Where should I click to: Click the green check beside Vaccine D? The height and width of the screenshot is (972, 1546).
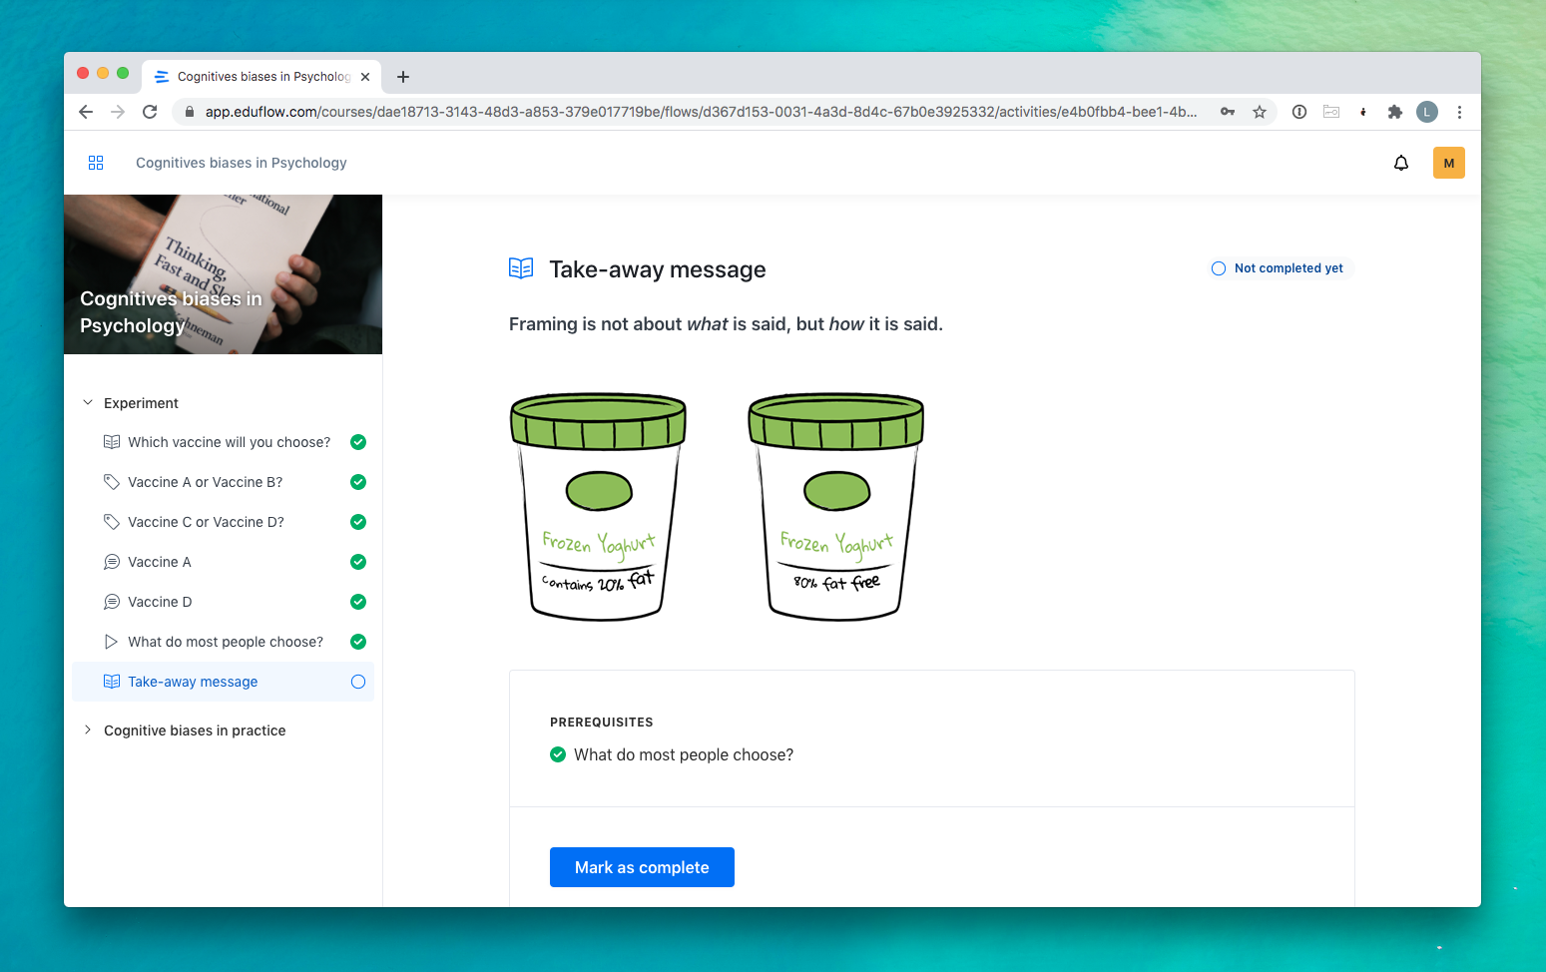pos(358,602)
